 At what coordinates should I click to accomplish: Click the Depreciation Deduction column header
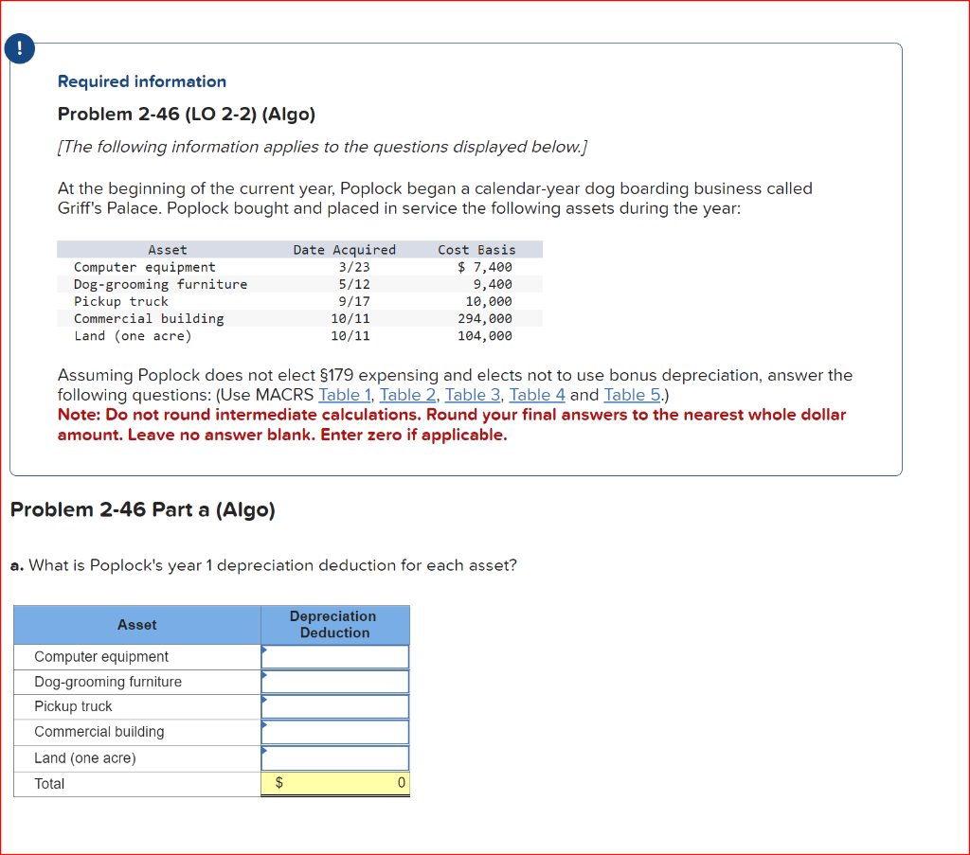pos(333,624)
